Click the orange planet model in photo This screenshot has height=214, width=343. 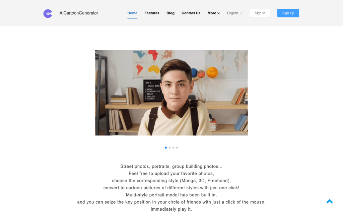coord(212,73)
